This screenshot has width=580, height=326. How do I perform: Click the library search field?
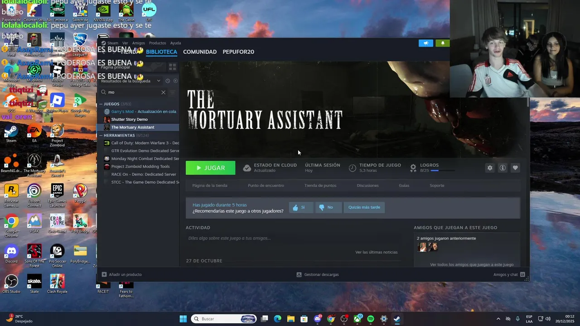(x=134, y=92)
